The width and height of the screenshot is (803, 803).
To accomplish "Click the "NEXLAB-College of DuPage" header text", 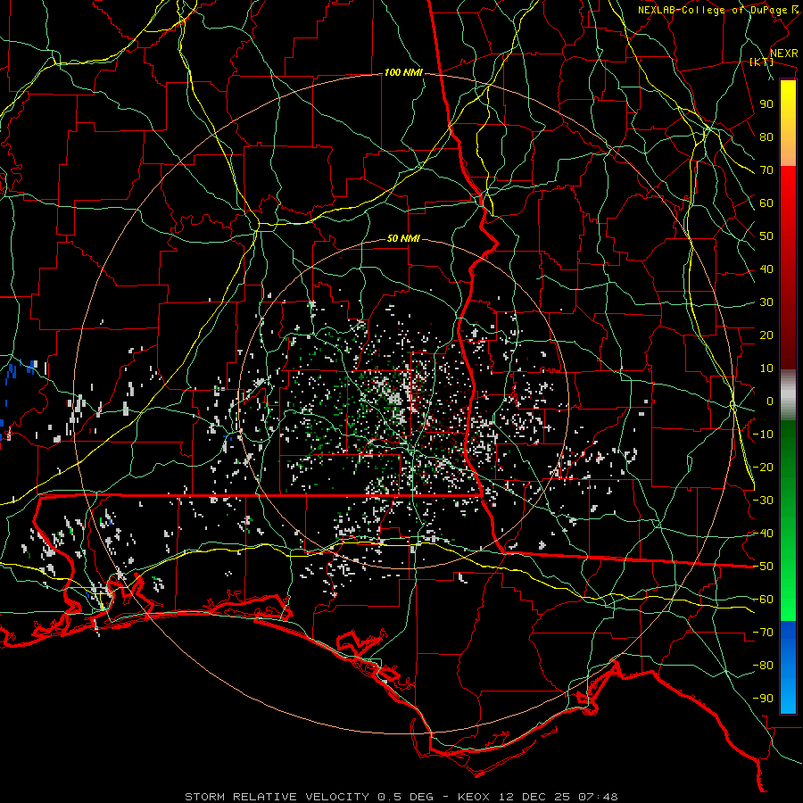I will [x=713, y=10].
